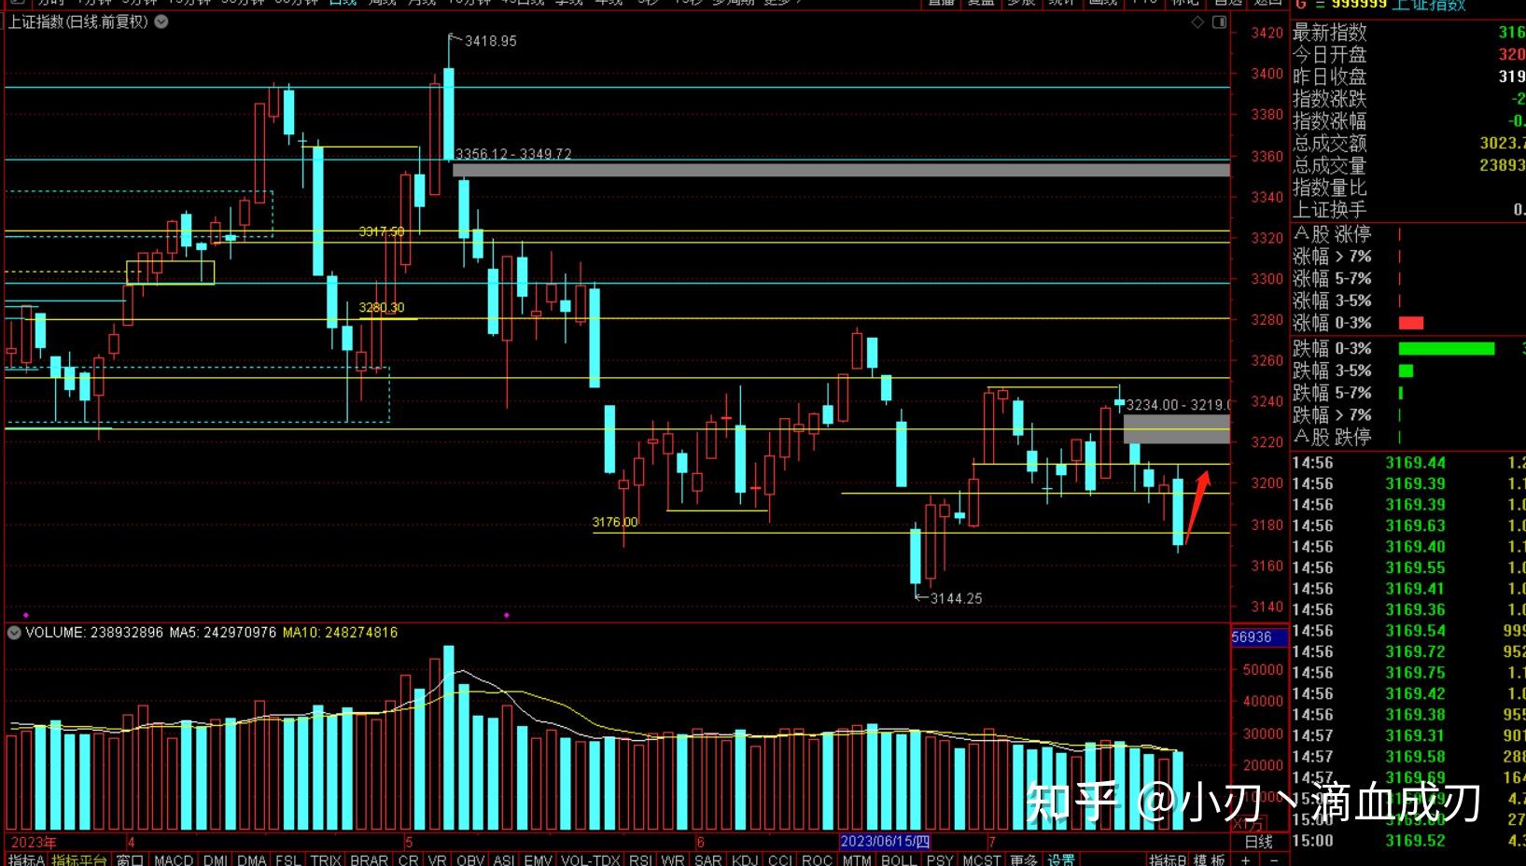Select the DMI indicator tab
This screenshot has width=1526, height=866.
(216, 859)
